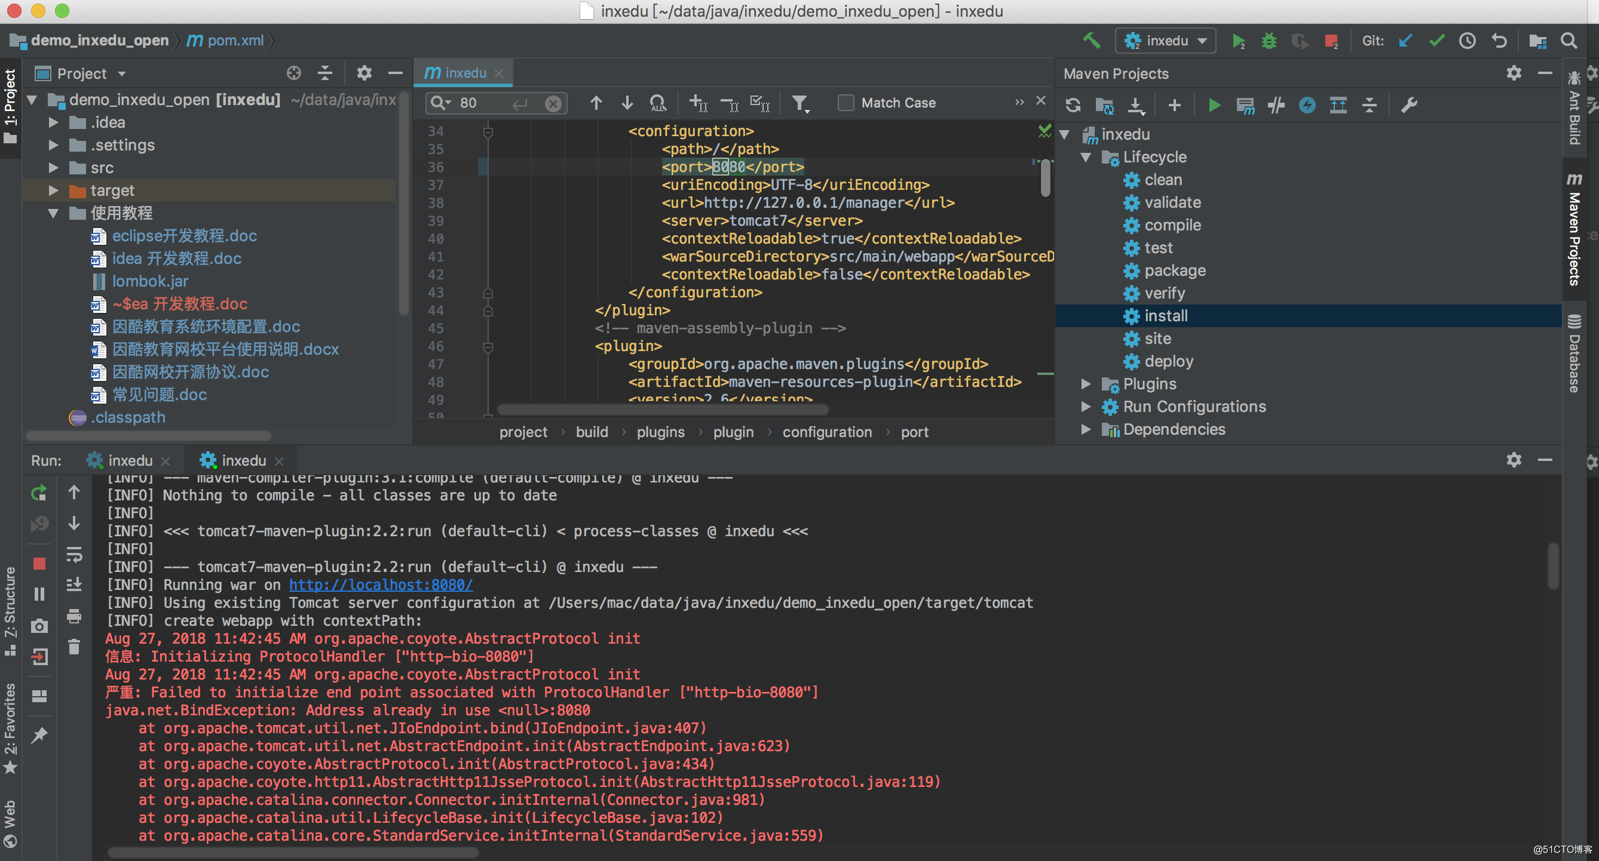Expand the Dependencies node
Viewport: 1599px width, 861px height.
pyautogui.click(x=1086, y=429)
